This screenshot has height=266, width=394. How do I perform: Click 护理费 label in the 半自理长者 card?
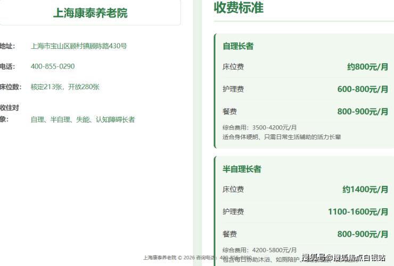(x=233, y=212)
